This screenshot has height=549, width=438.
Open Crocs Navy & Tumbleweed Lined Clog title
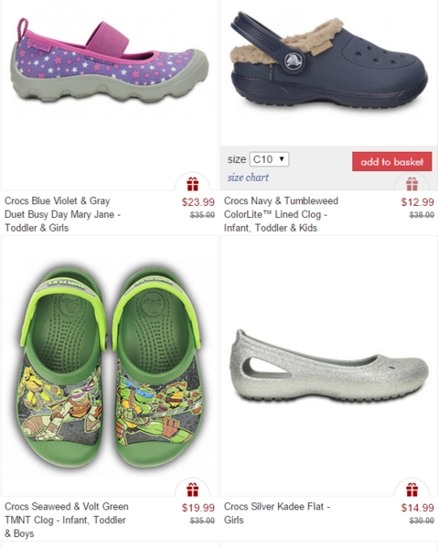click(x=281, y=214)
